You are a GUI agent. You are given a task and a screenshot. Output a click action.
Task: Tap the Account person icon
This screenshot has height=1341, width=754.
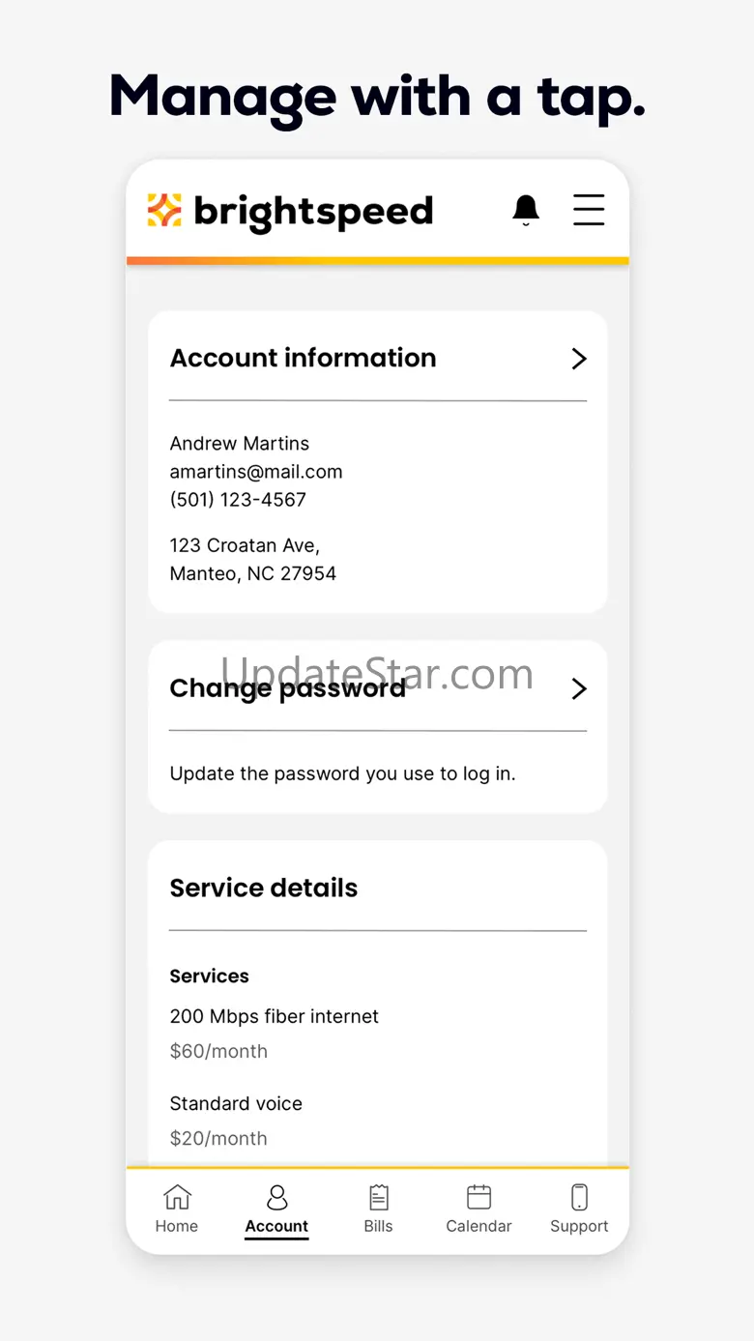pos(276,1197)
